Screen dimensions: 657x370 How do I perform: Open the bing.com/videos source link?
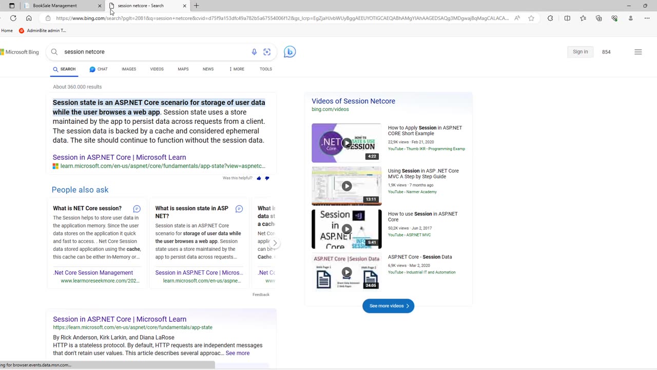coord(330,109)
